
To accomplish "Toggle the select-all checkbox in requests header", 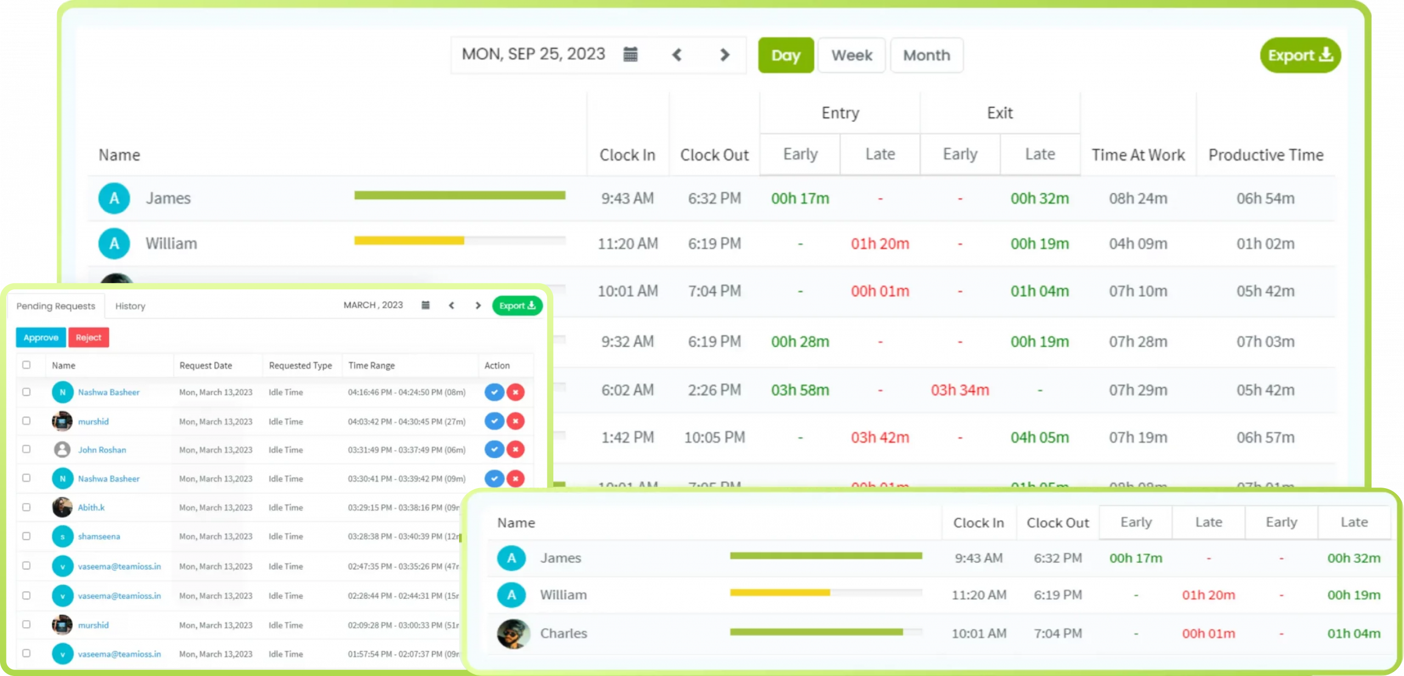I will coord(26,365).
